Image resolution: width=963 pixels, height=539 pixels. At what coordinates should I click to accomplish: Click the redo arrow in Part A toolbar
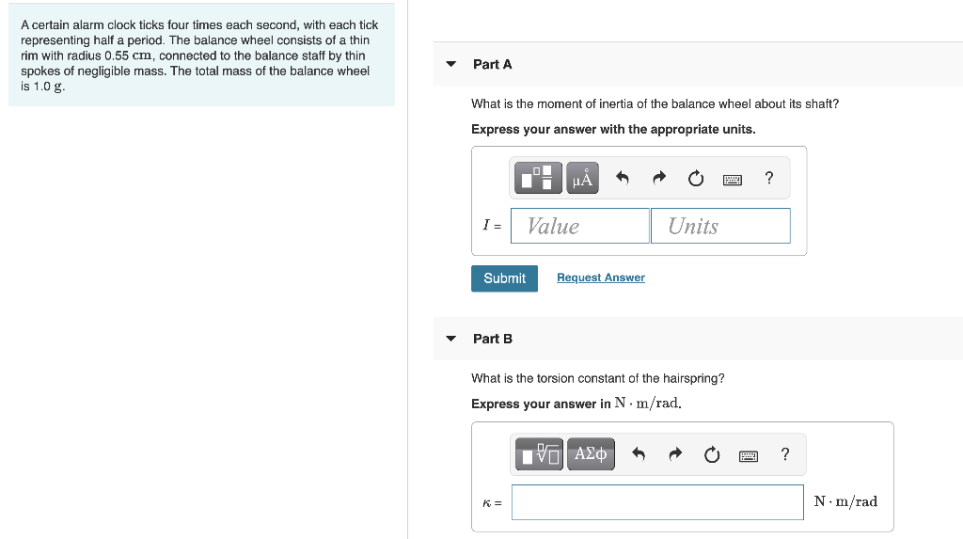[x=659, y=178]
